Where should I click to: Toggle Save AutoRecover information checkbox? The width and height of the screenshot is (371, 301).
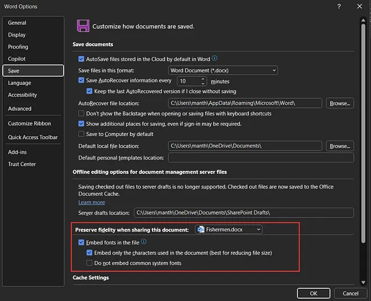click(x=81, y=80)
